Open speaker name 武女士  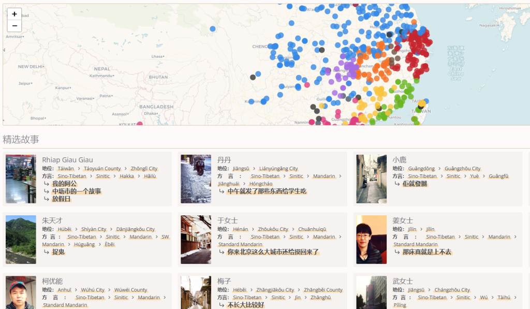(x=403, y=281)
